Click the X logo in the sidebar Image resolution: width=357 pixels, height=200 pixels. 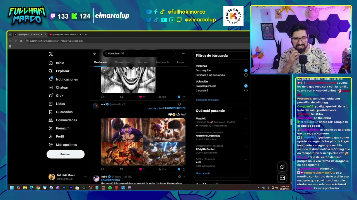tap(51, 54)
